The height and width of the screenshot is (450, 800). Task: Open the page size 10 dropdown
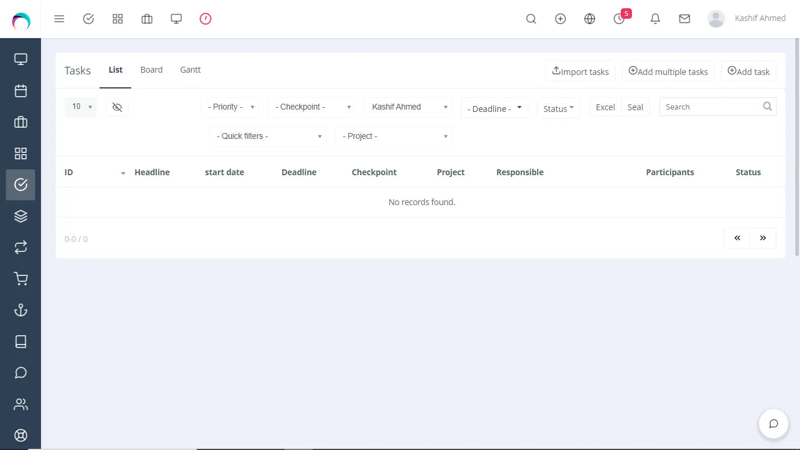[x=80, y=107]
